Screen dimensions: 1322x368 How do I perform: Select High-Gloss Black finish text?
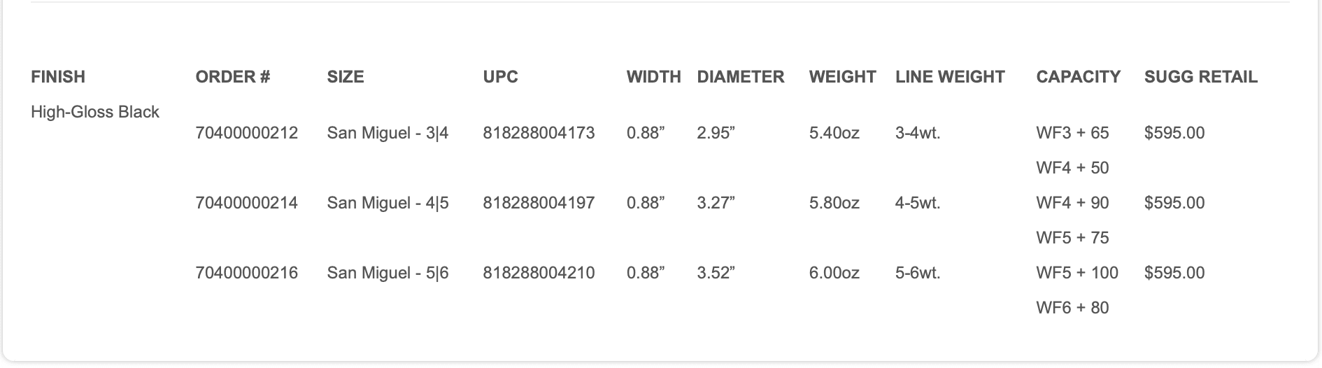click(95, 112)
